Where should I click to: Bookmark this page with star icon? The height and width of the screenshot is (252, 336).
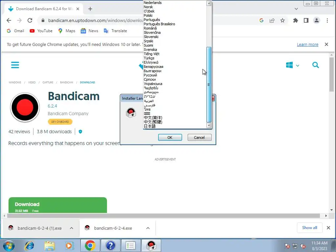(x=283, y=20)
